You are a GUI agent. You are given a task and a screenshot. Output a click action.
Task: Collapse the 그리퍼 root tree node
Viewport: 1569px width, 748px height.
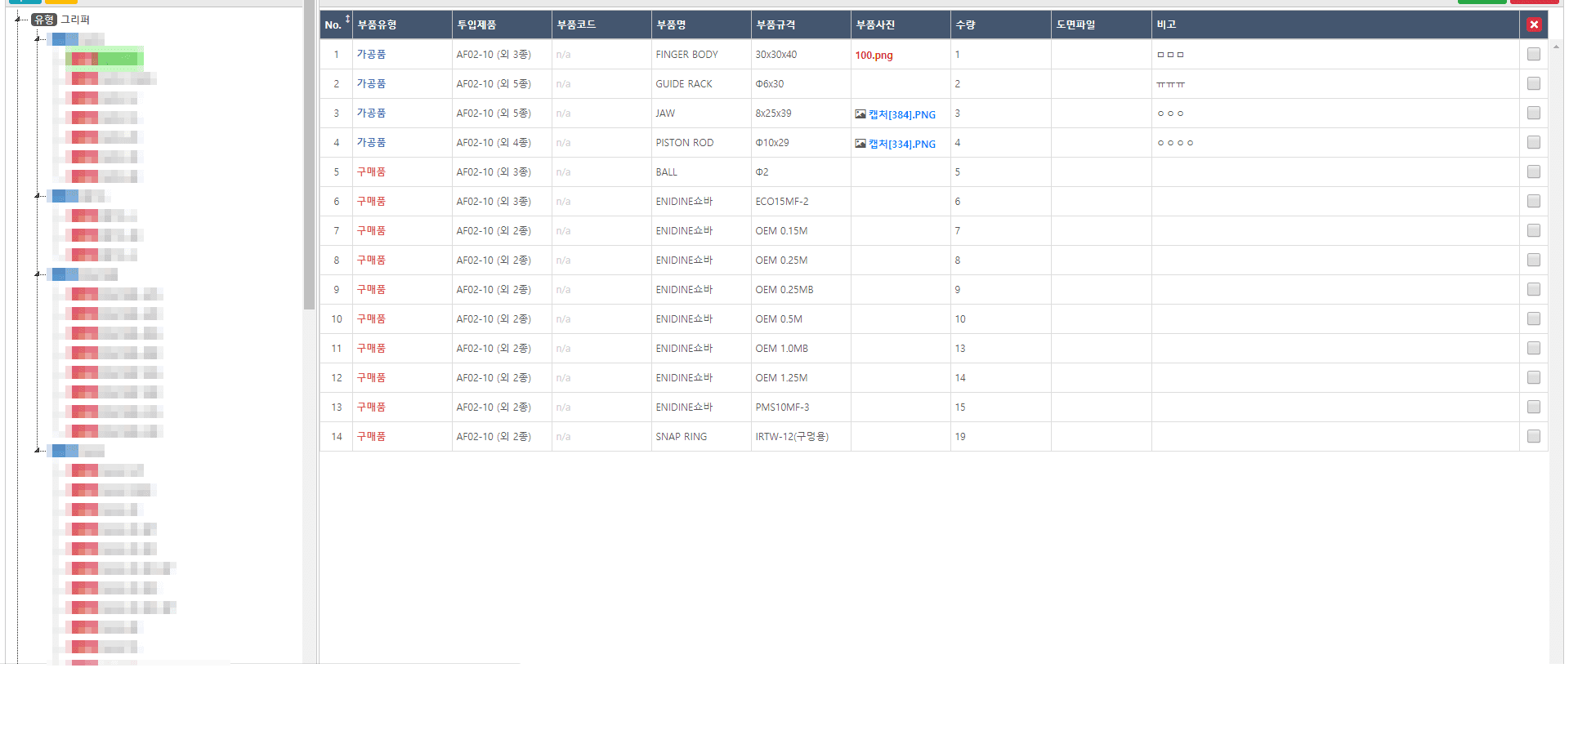(17, 19)
